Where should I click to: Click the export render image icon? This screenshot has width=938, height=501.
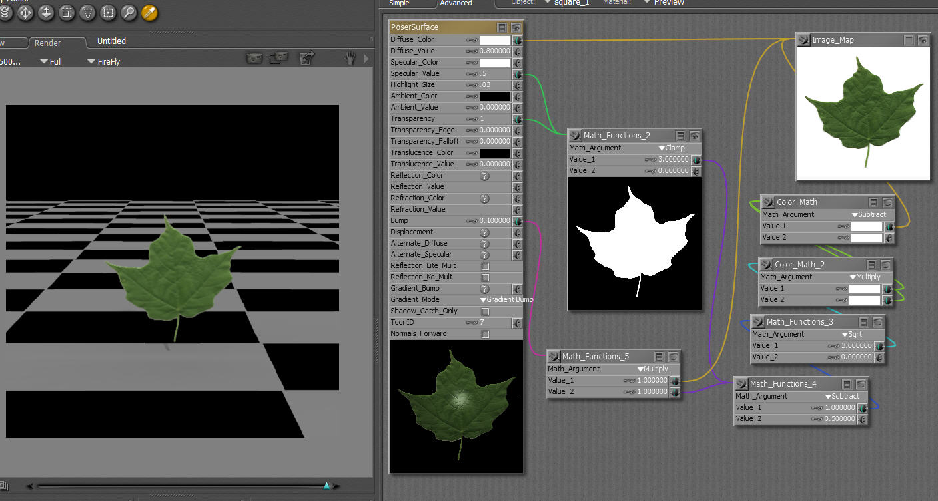(306, 59)
